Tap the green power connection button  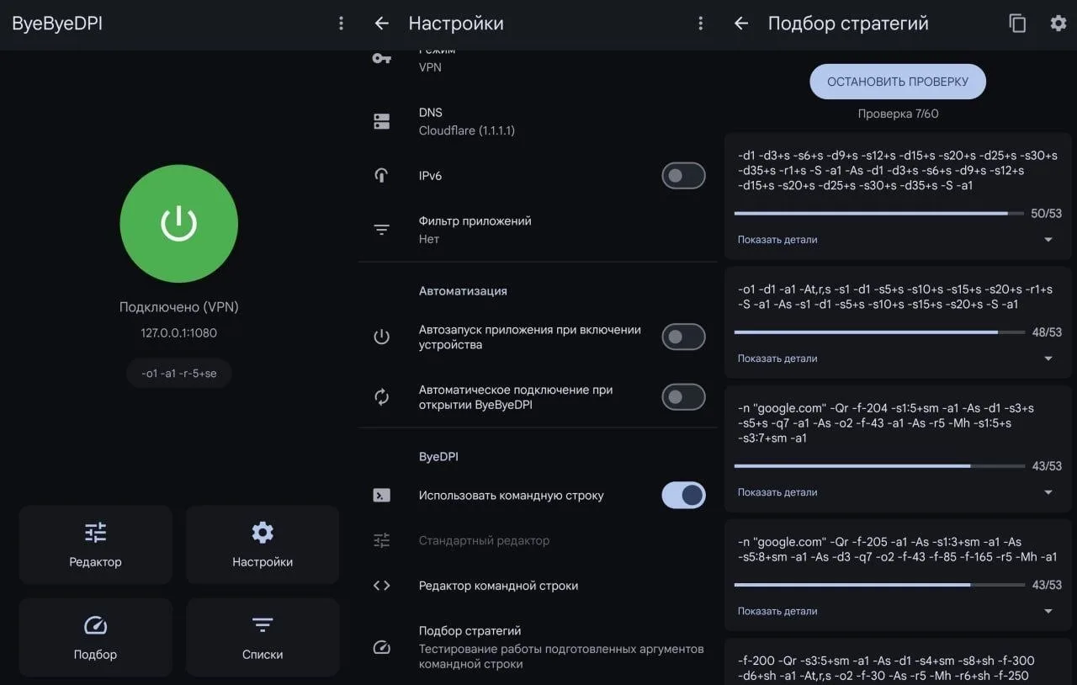[179, 225]
